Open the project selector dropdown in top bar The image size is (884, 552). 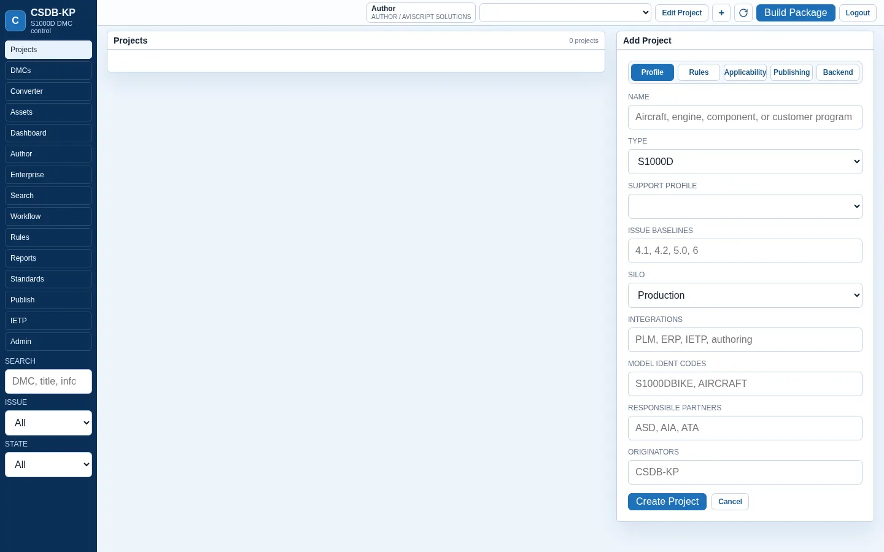565,13
